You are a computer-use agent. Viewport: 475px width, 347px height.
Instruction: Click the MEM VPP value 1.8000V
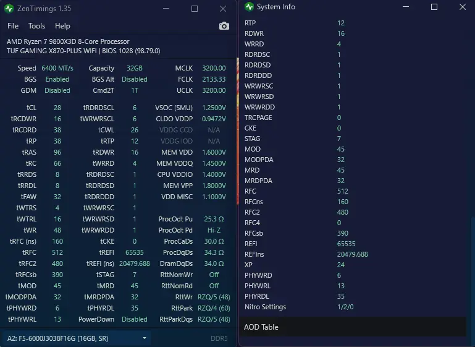click(214, 186)
